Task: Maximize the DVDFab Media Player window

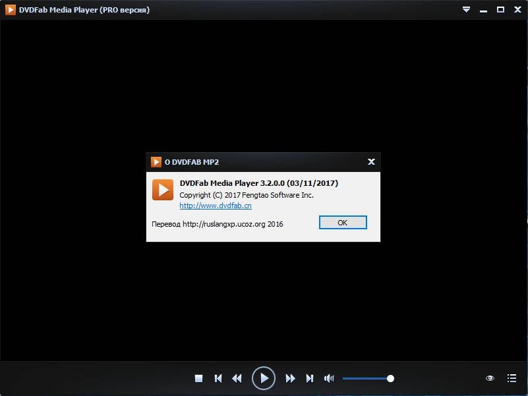Action: point(501,9)
